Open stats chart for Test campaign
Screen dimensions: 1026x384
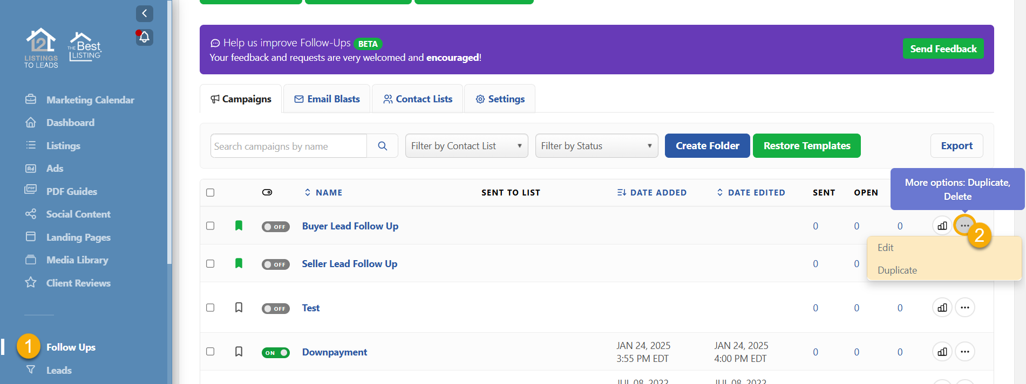click(x=942, y=308)
